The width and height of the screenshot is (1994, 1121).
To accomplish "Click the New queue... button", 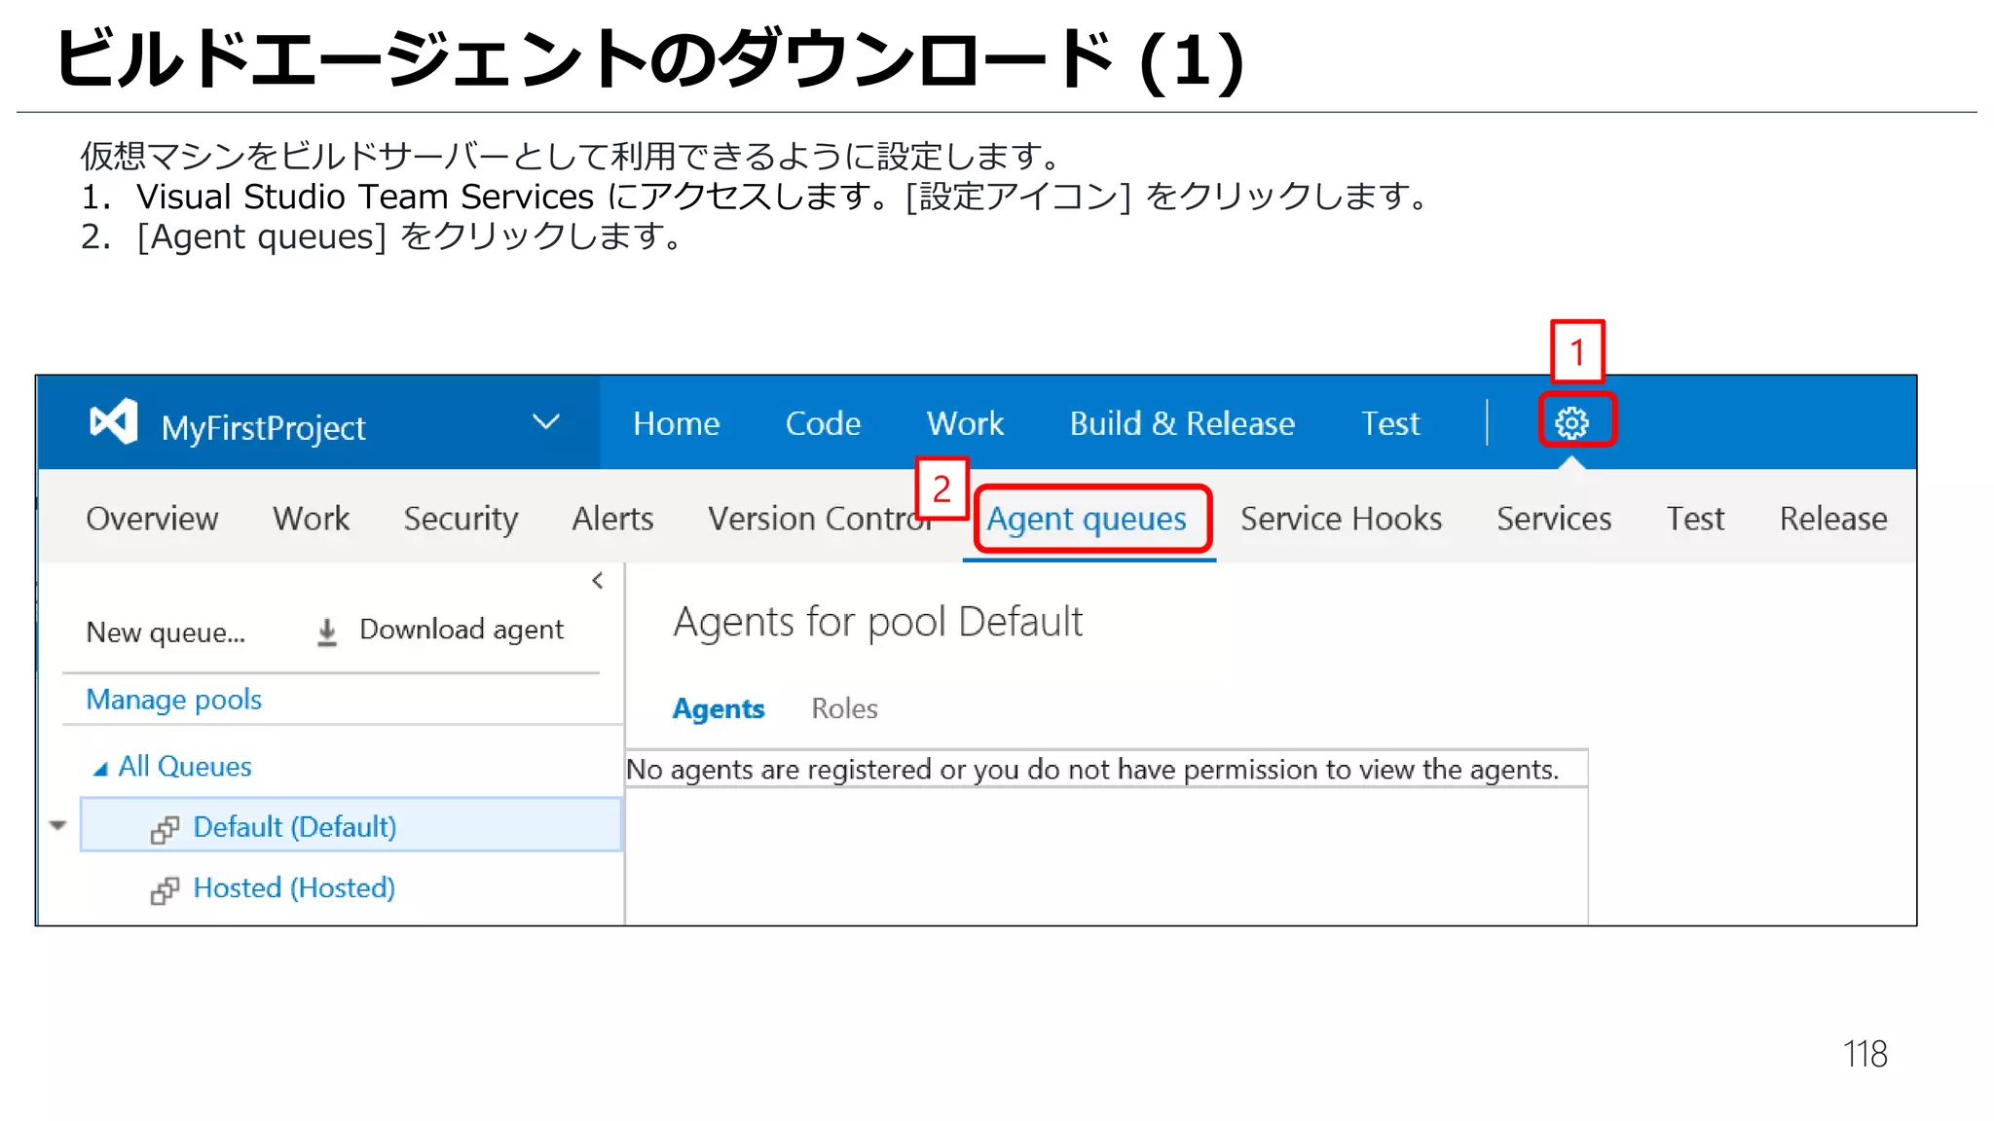I will (166, 633).
